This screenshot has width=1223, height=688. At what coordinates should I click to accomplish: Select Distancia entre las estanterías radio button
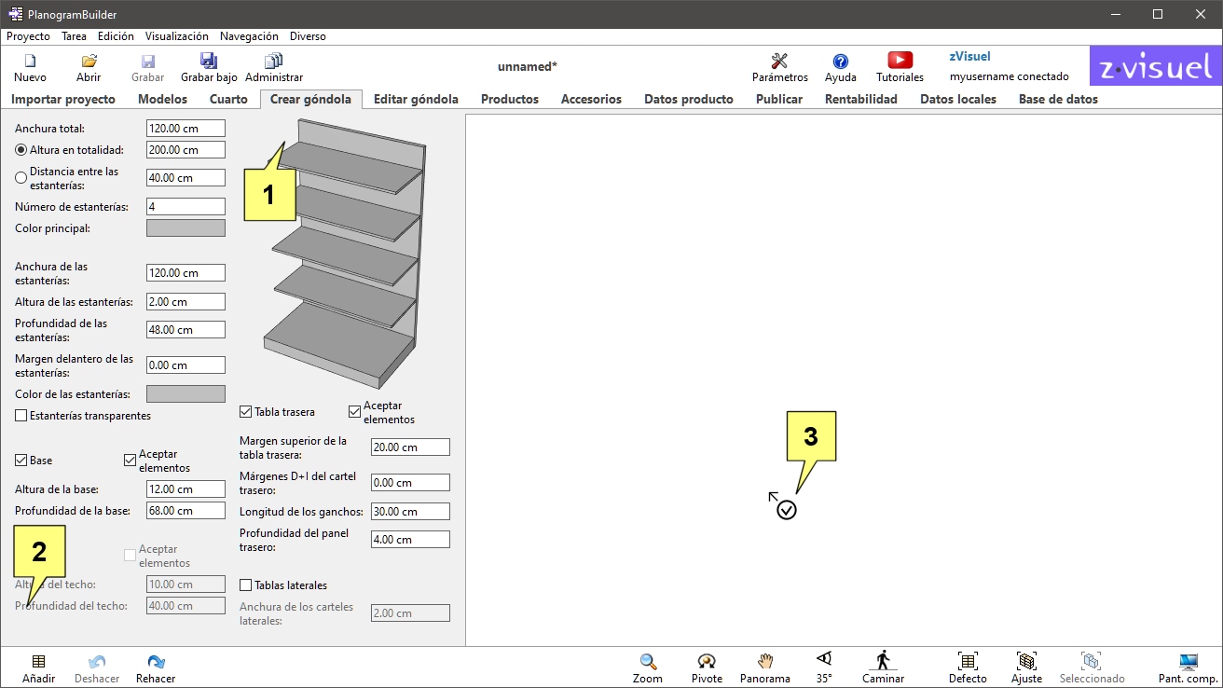(21, 178)
